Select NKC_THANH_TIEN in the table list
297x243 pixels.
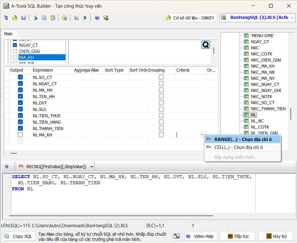268,109
